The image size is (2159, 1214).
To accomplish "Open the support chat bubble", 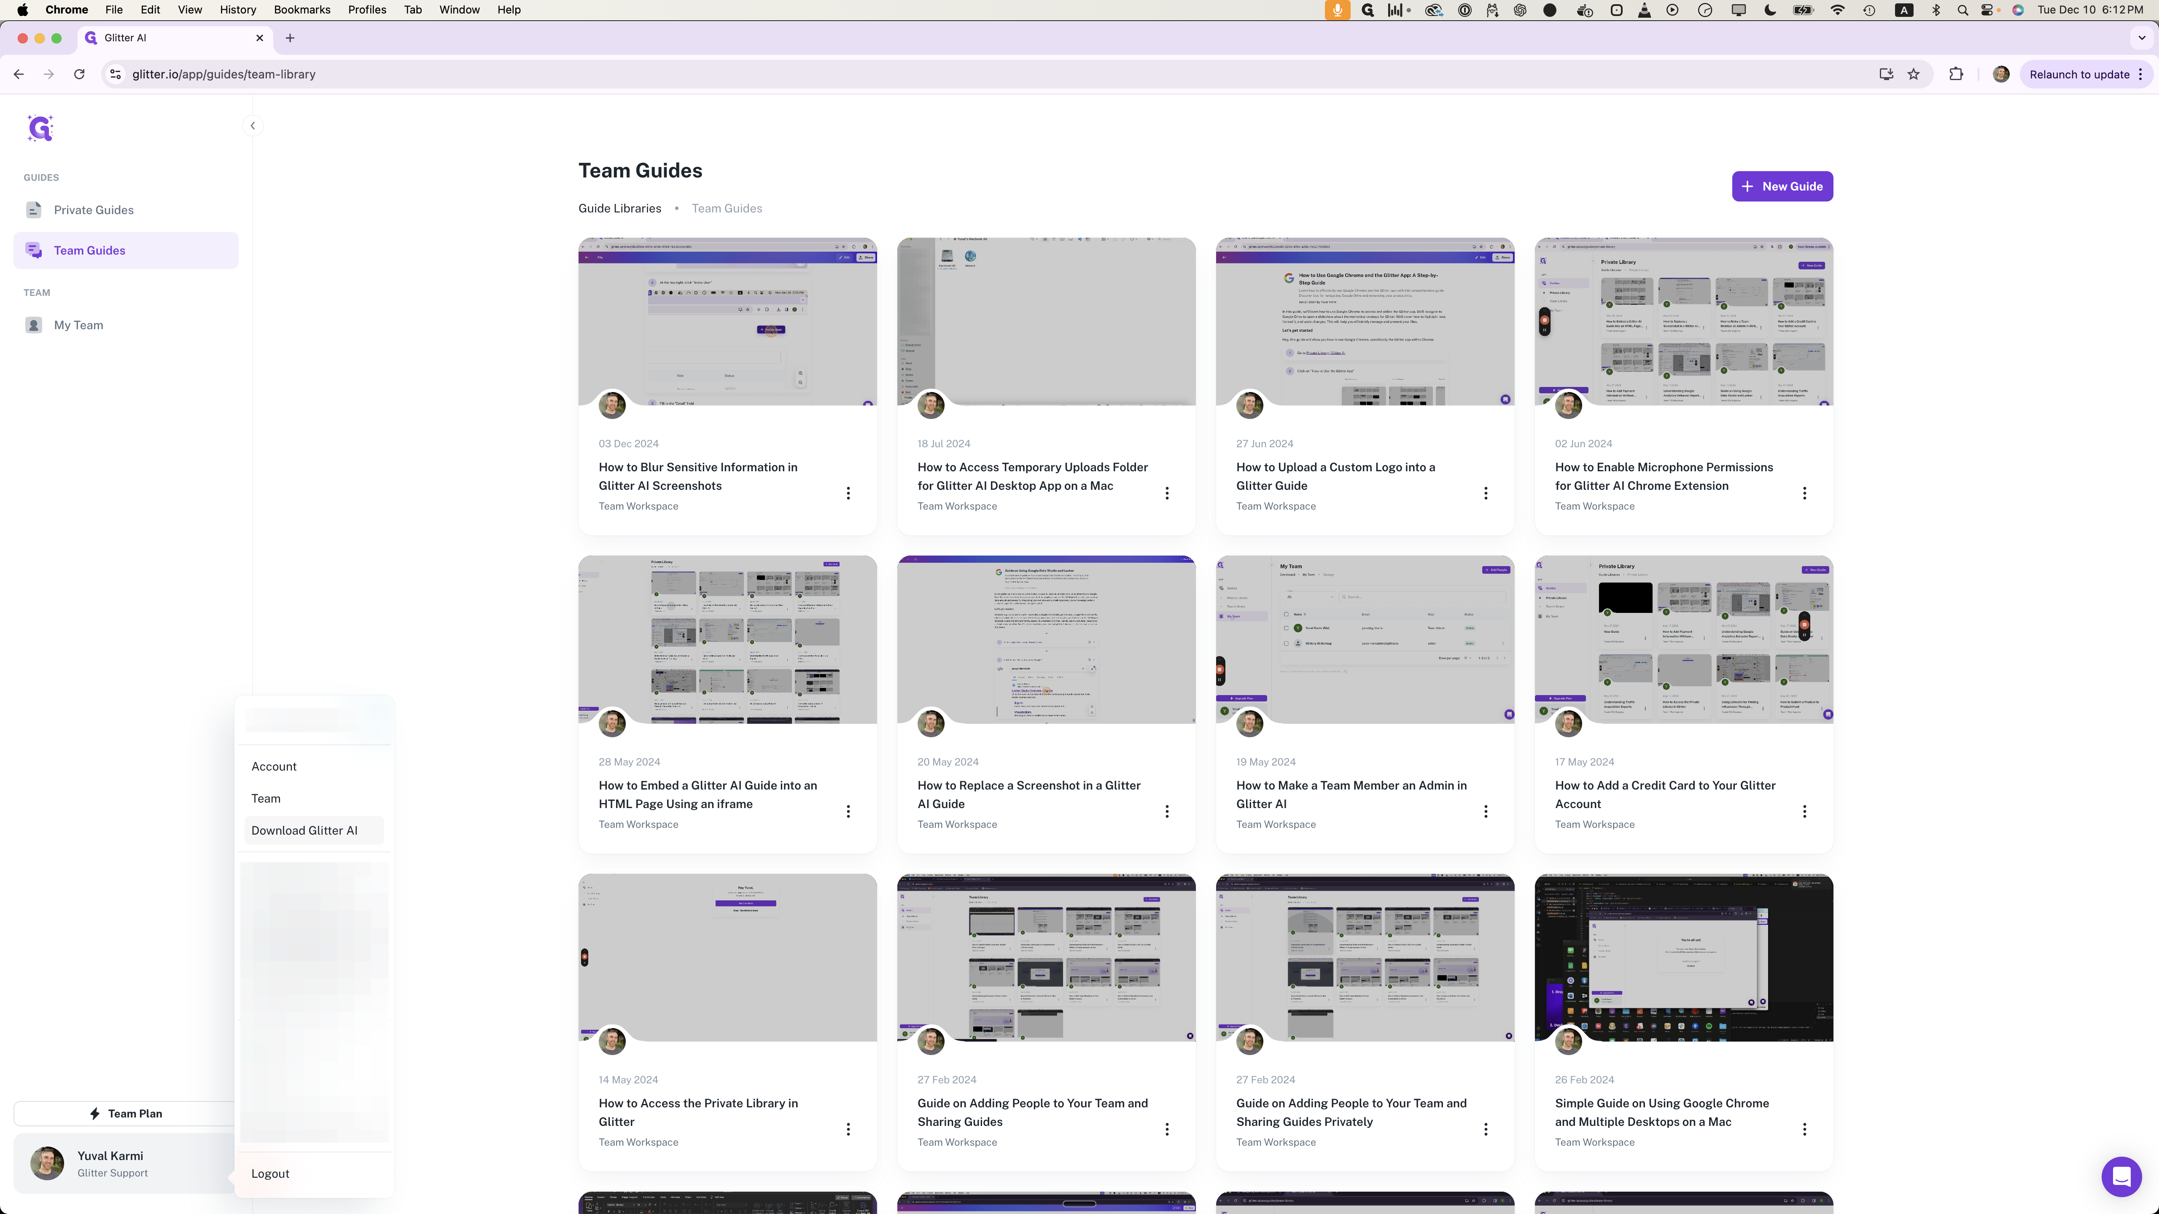I will click(x=2121, y=1176).
